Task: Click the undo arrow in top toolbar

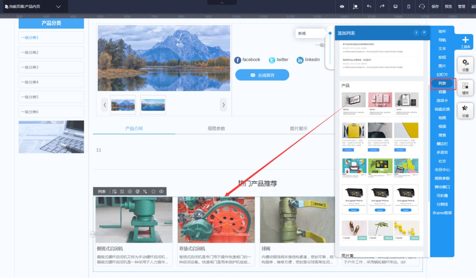Action: point(369,6)
